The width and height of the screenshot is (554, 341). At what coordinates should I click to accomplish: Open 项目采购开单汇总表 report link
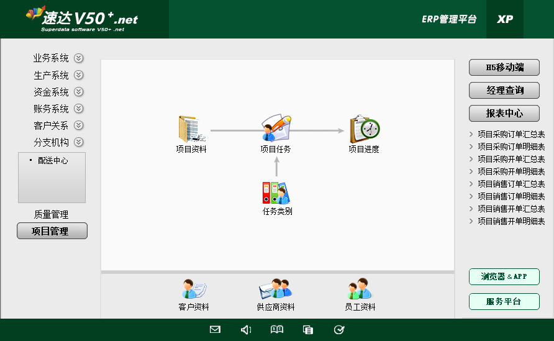pyautogui.click(x=511, y=159)
